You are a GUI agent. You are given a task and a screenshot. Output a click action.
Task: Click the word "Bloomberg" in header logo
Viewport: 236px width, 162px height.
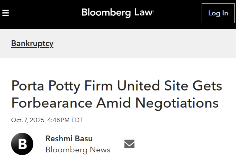pyautogui.click(x=106, y=13)
